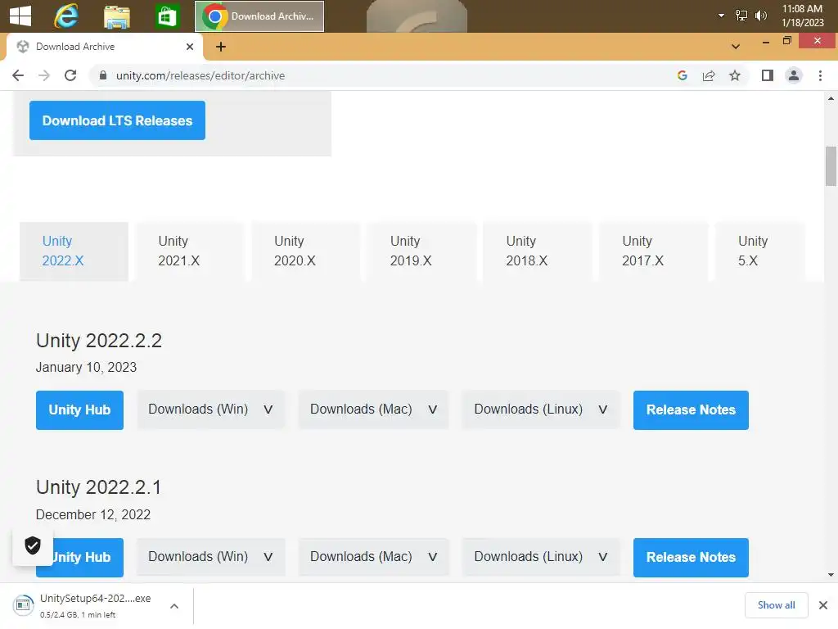Open Google icon in address bar

(682, 75)
